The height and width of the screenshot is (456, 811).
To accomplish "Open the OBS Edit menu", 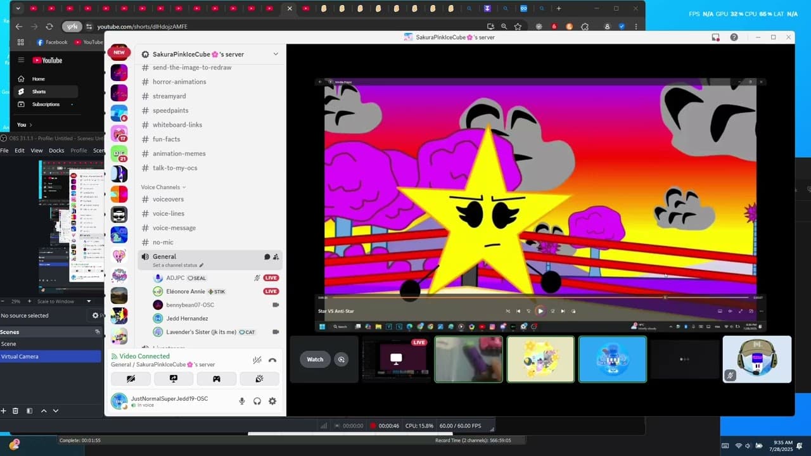I will 20,151.
